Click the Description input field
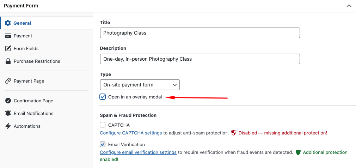 pyautogui.click(x=200, y=59)
